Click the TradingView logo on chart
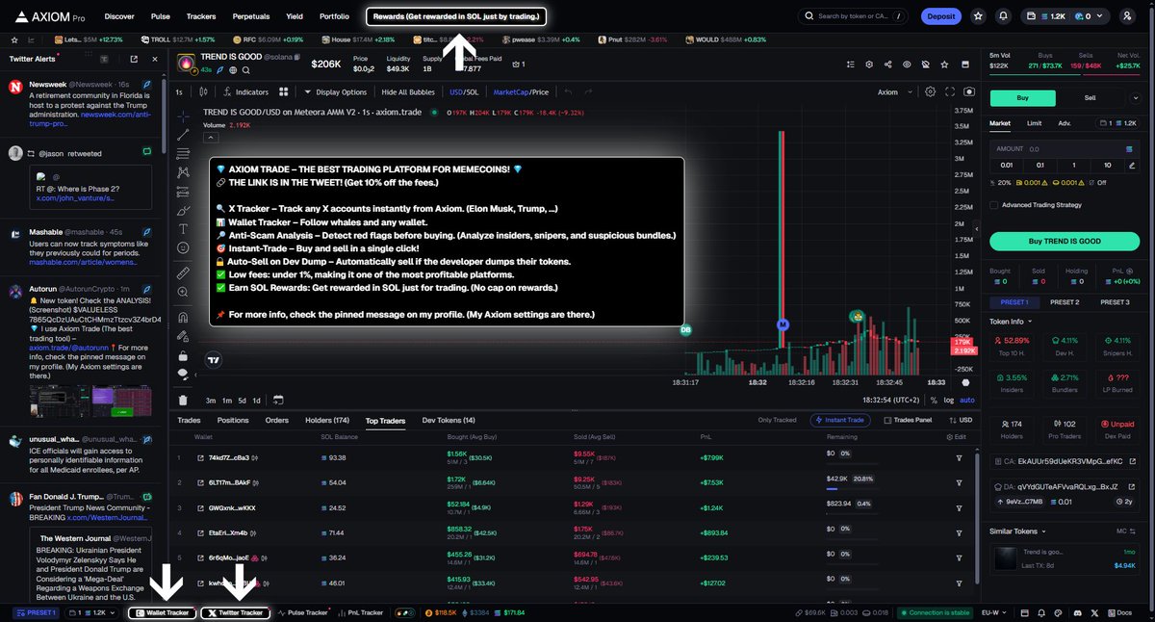The width and height of the screenshot is (1155, 622). click(213, 360)
